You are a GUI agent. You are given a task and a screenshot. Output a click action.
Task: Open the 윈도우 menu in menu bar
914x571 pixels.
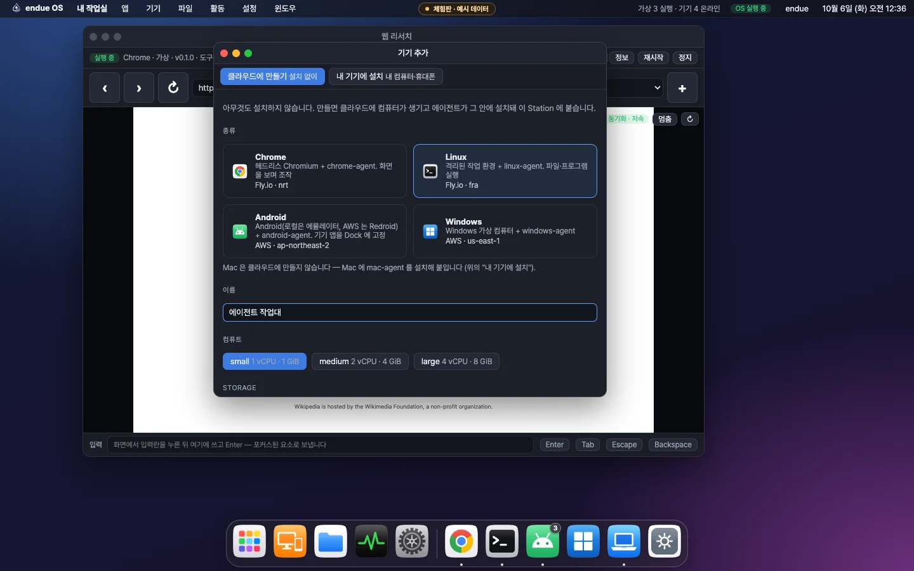285,8
